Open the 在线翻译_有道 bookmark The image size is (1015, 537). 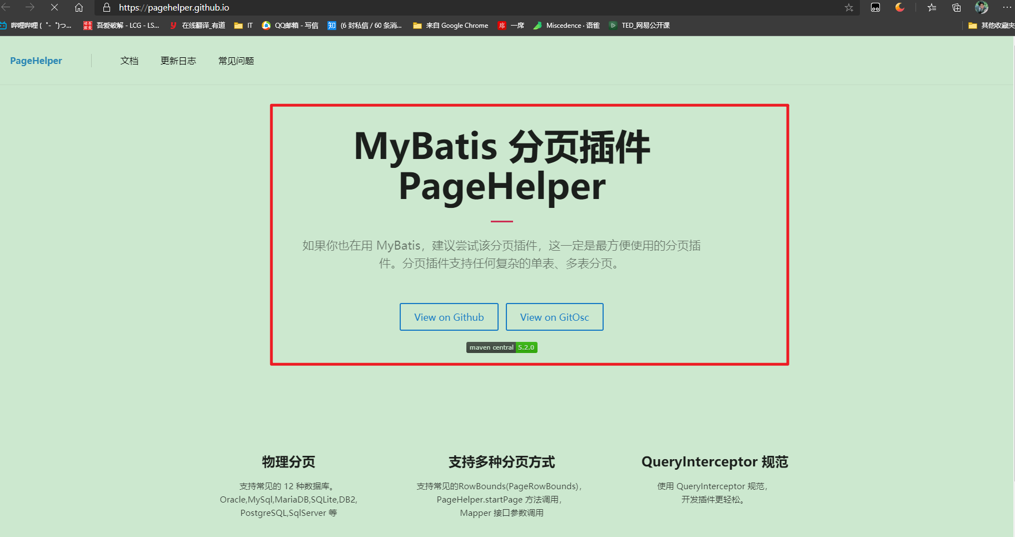(x=197, y=26)
